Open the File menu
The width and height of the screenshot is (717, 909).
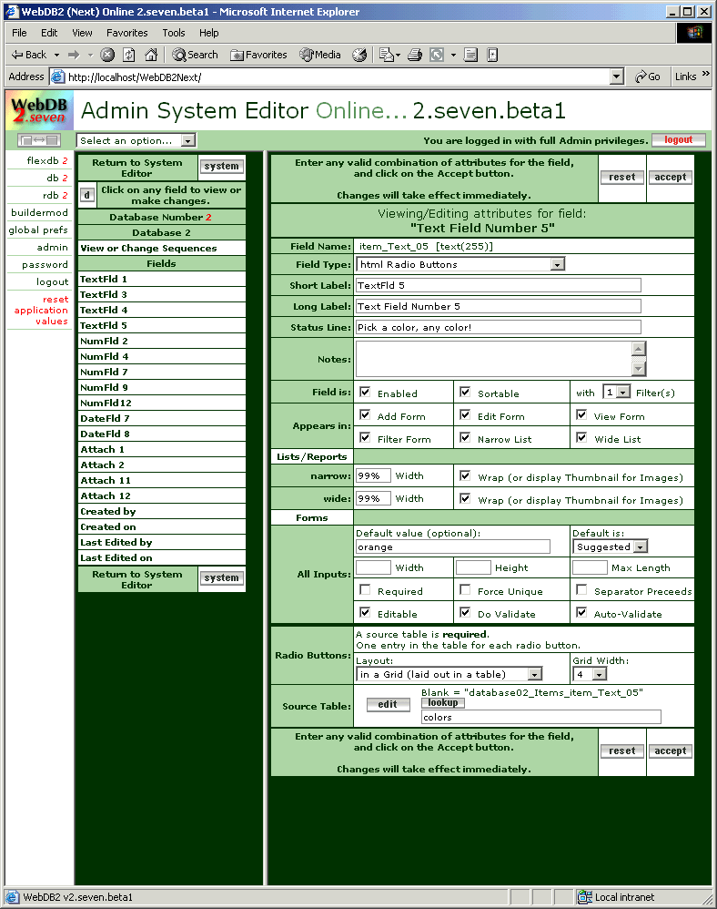tap(19, 33)
